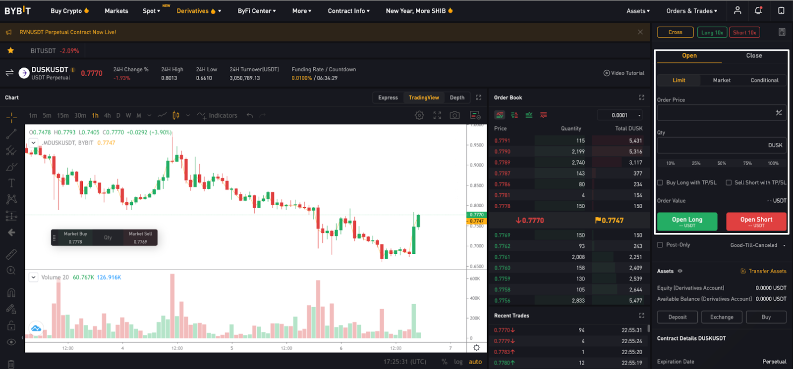Select the prediction and measurement tool
793x369 pixels.
pos(11,216)
